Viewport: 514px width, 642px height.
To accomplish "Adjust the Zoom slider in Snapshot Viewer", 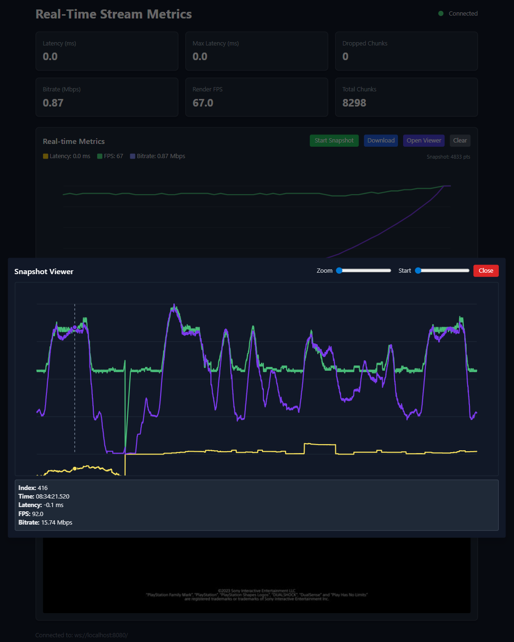I will (x=363, y=271).
